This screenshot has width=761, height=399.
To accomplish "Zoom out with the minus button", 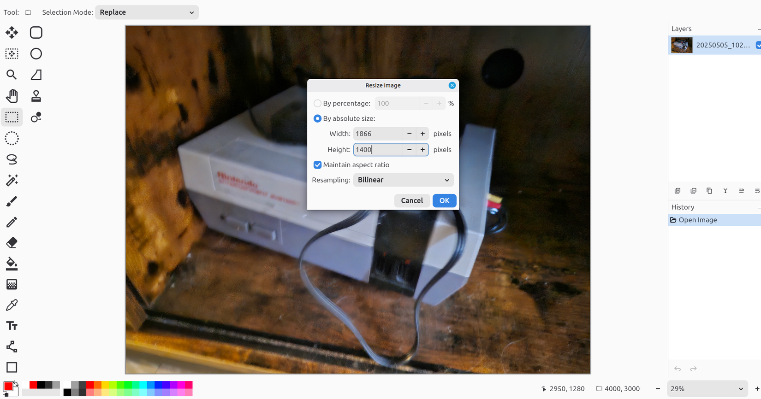I will 658,389.
